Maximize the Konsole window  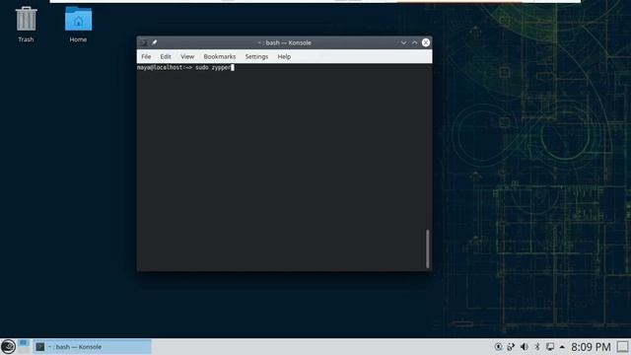click(414, 42)
